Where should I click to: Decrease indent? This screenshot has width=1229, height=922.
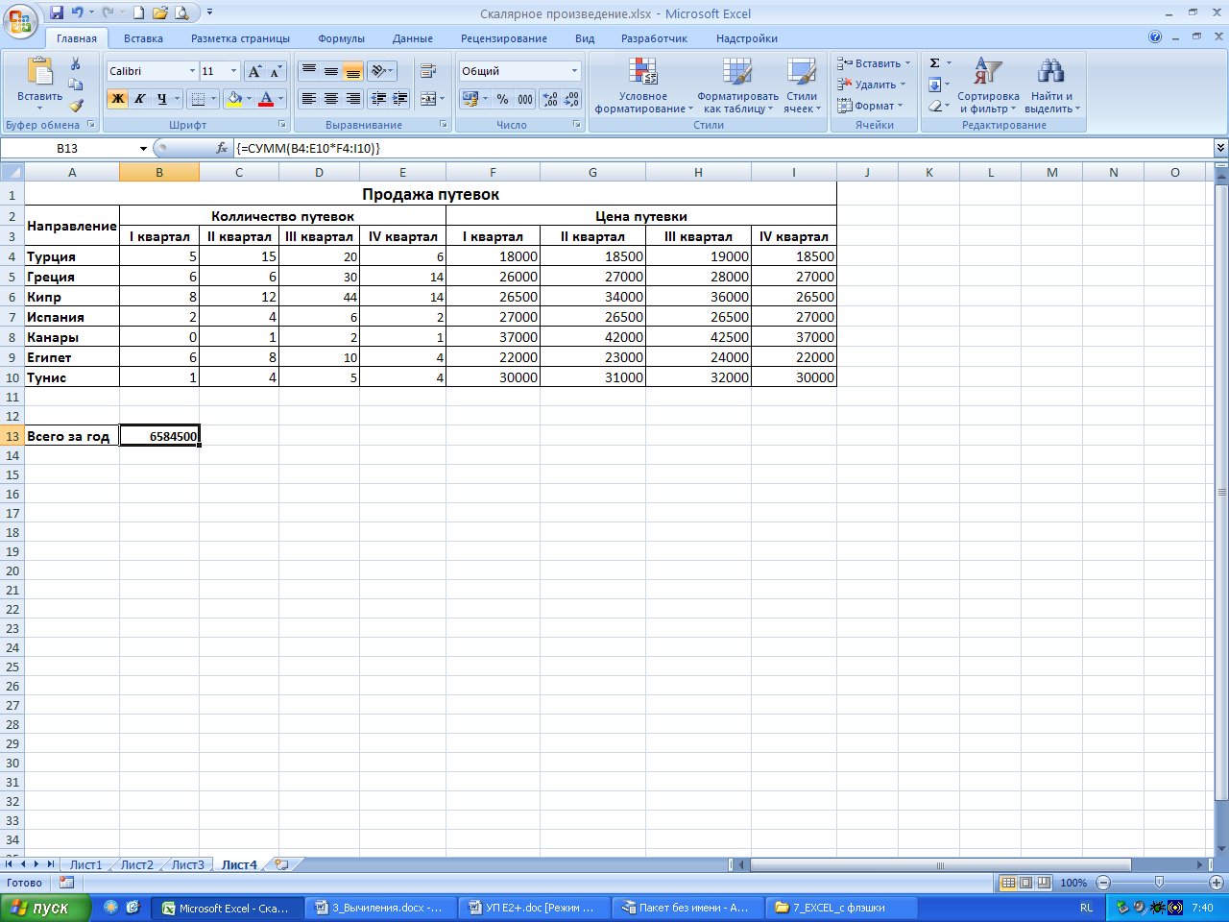pyautogui.click(x=378, y=98)
